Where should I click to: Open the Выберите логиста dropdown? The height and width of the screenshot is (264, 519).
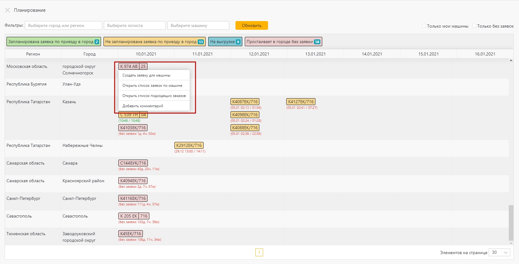coord(135,25)
